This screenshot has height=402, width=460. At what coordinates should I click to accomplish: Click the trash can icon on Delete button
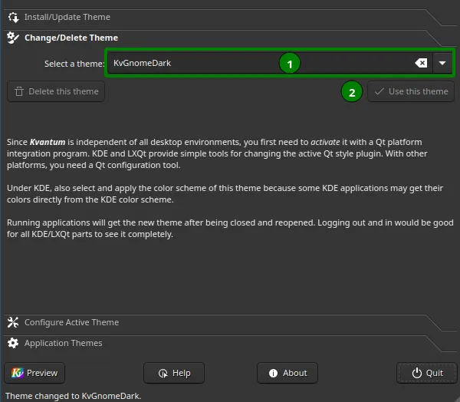point(19,91)
